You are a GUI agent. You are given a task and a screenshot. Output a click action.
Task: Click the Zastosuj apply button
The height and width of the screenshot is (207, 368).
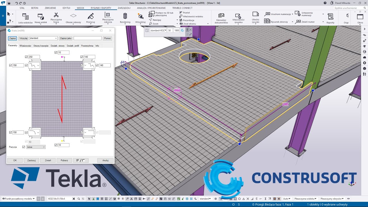[x=31, y=160]
